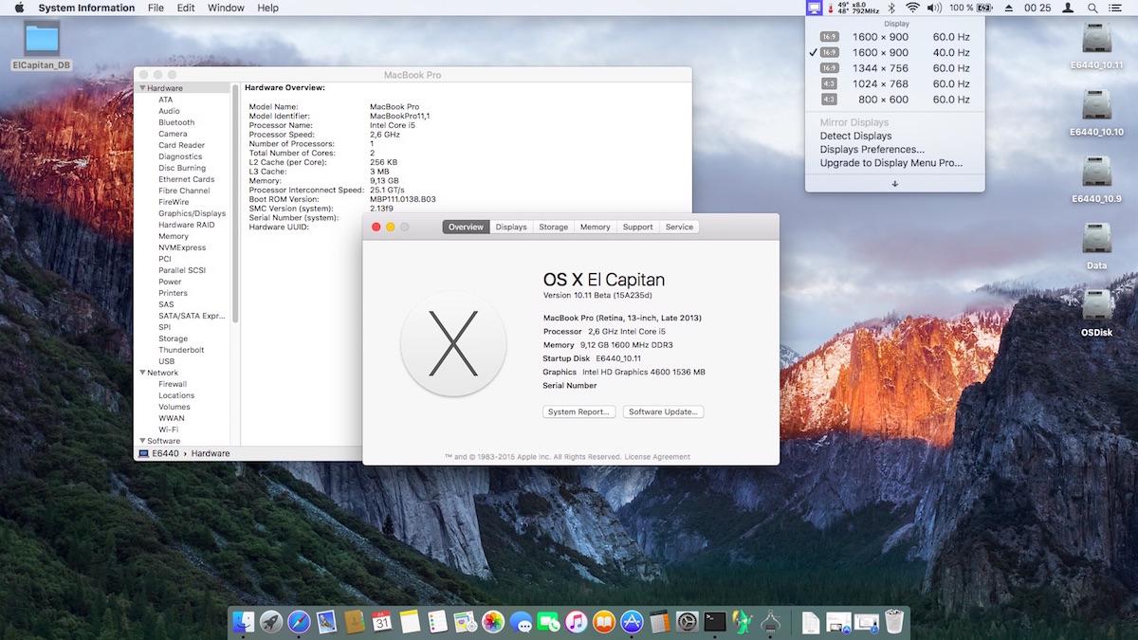The image size is (1138, 640).
Task: Open Safari from the dock
Action: [299, 622]
